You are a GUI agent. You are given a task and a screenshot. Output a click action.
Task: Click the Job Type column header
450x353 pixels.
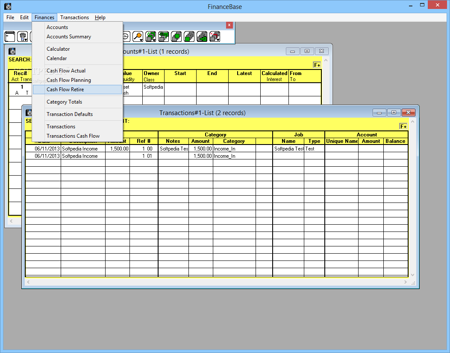click(x=314, y=141)
